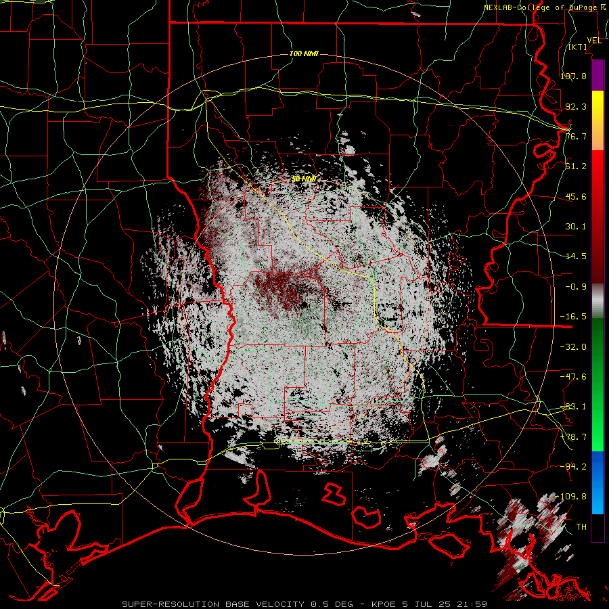Click the -47.6 velocity scale value
This screenshot has height=609, width=609.
(573, 377)
